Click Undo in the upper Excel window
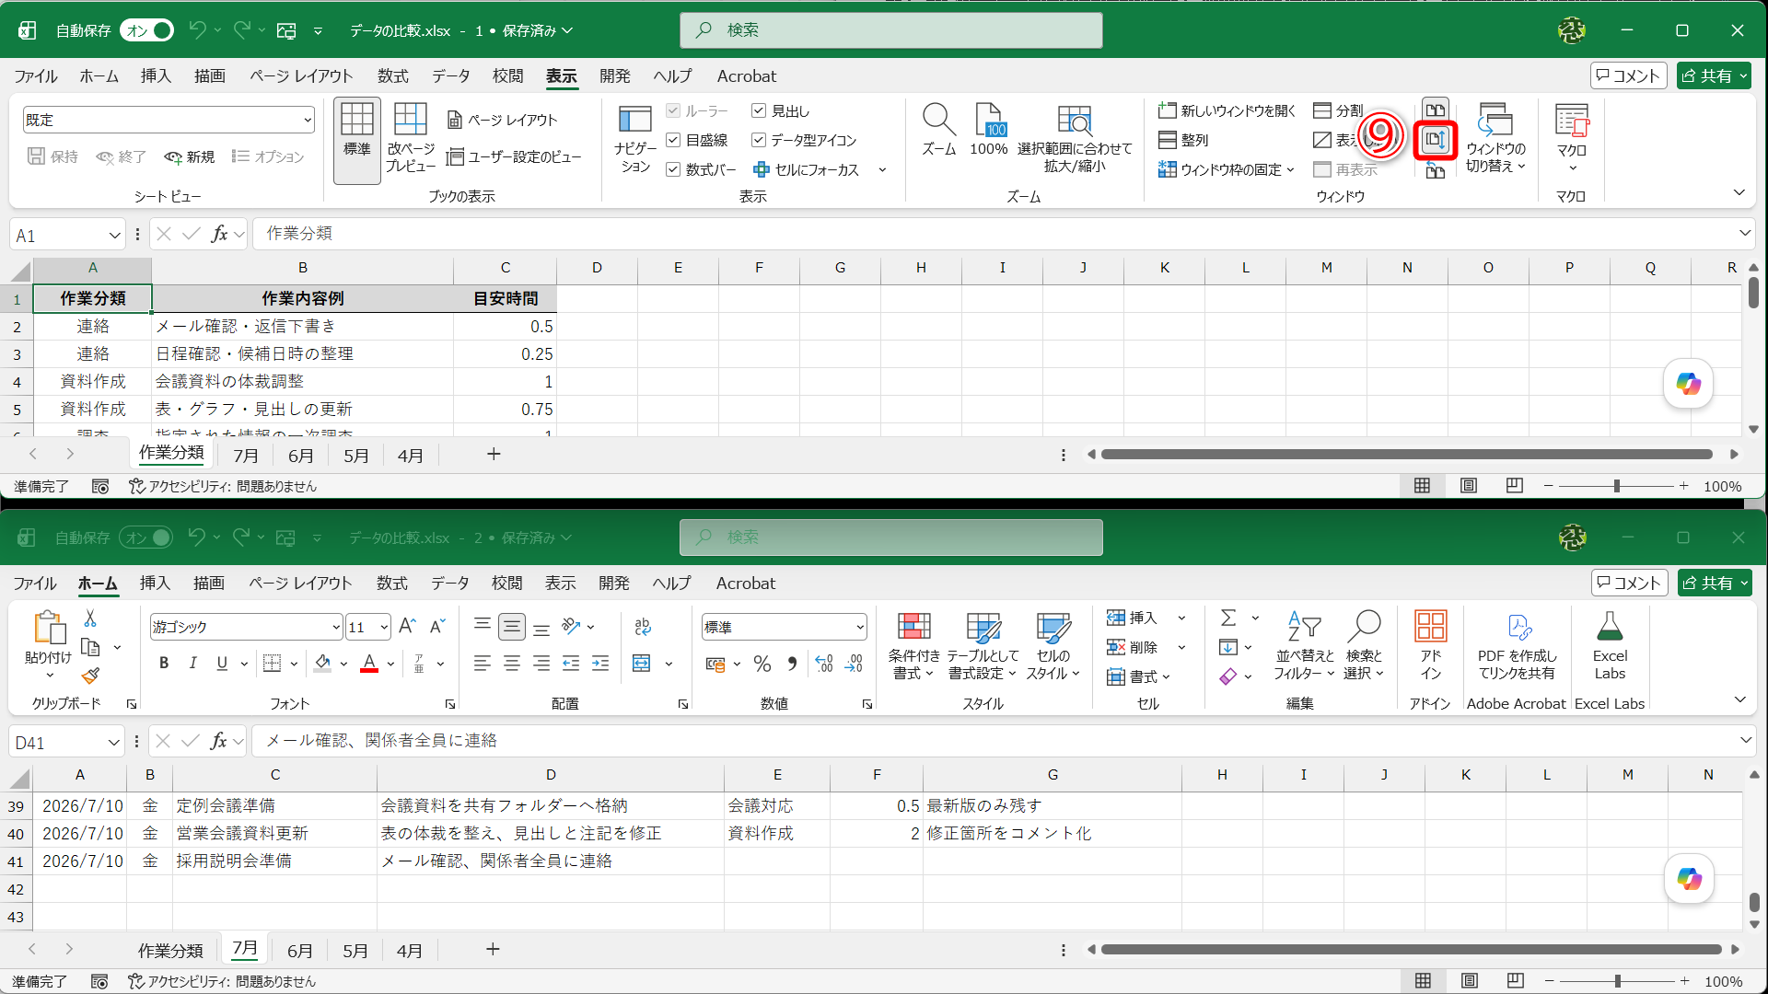 point(196,30)
